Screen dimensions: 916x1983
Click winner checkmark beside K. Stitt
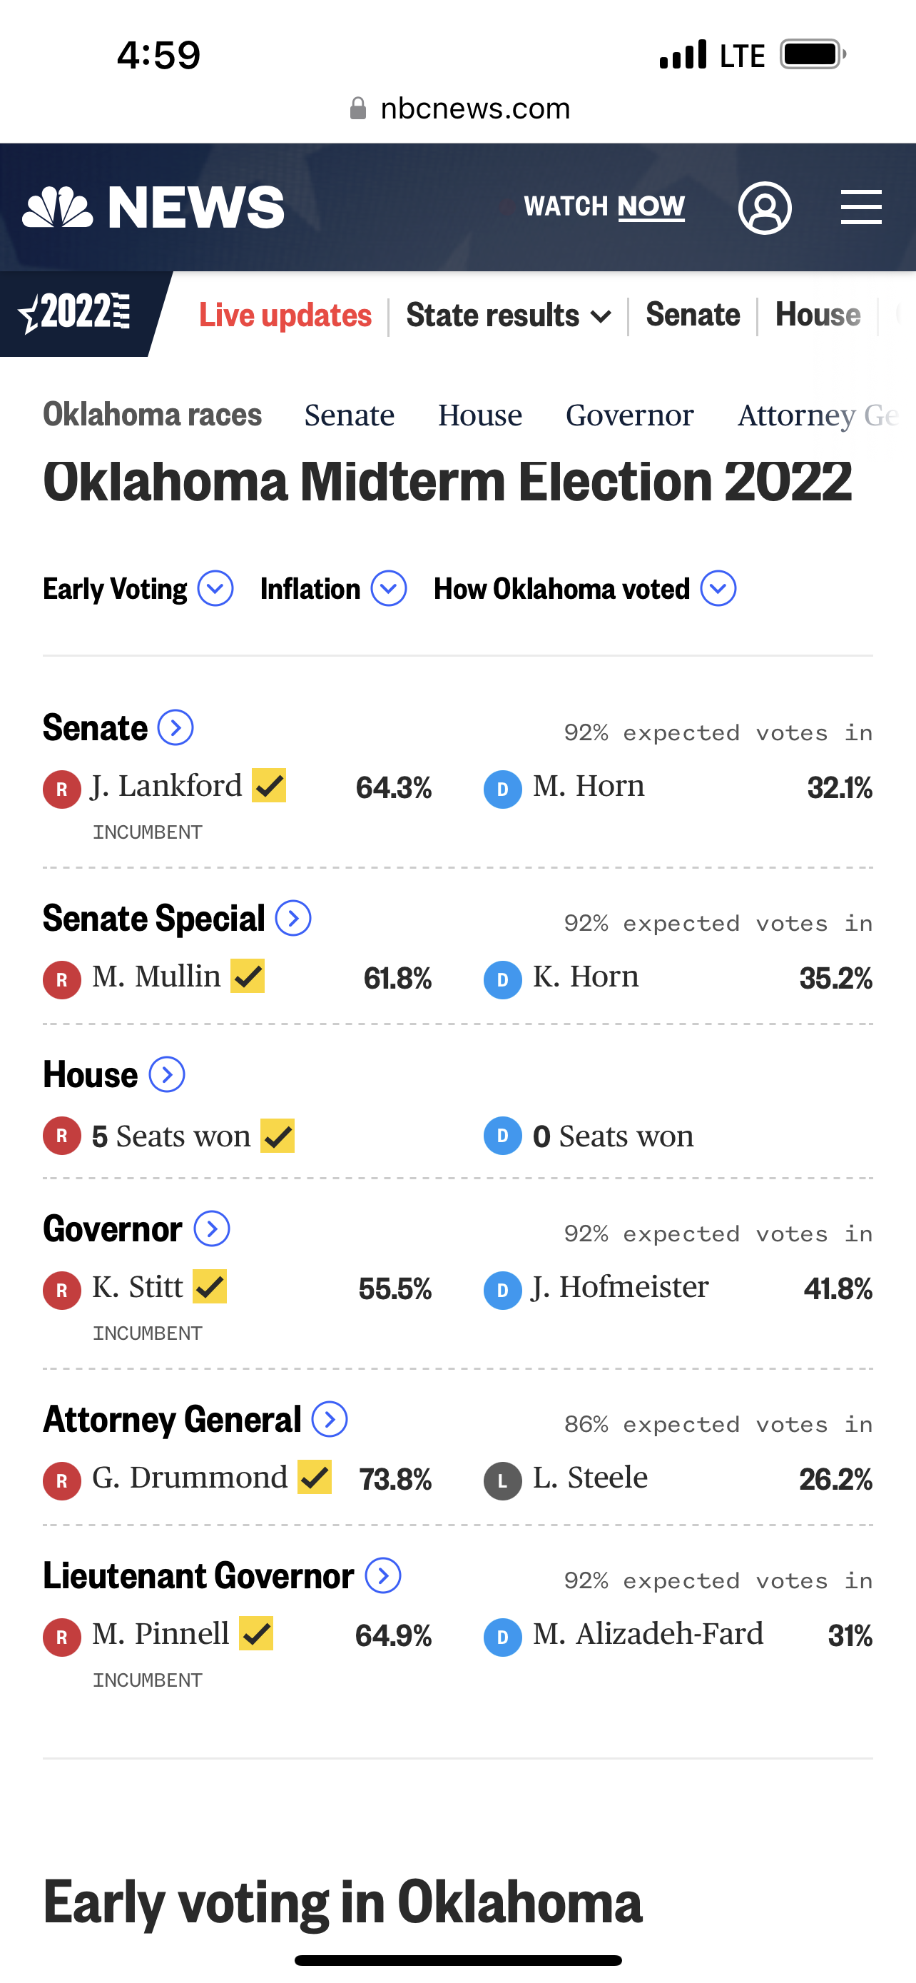210,1286
